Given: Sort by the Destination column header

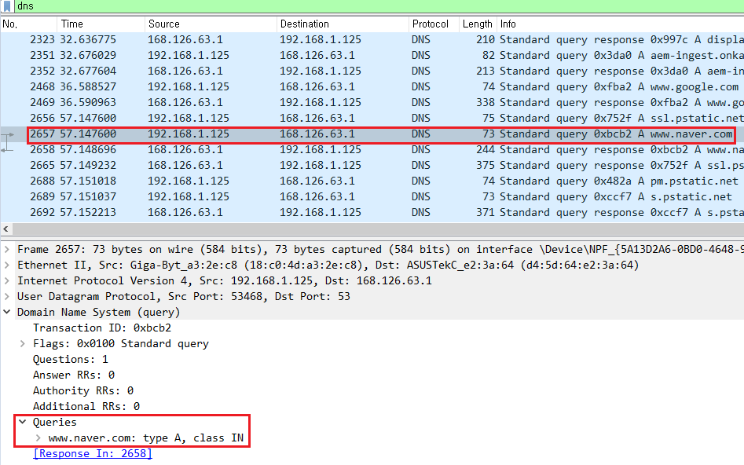Looking at the screenshot, I should click(x=343, y=24).
